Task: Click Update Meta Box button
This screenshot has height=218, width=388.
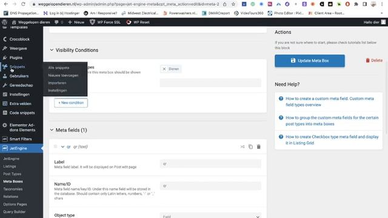Action: [x=310, y=61]
